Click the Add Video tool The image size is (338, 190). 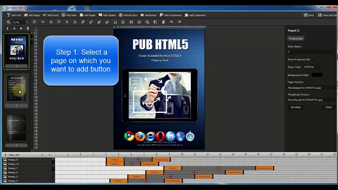pos(69,15)
